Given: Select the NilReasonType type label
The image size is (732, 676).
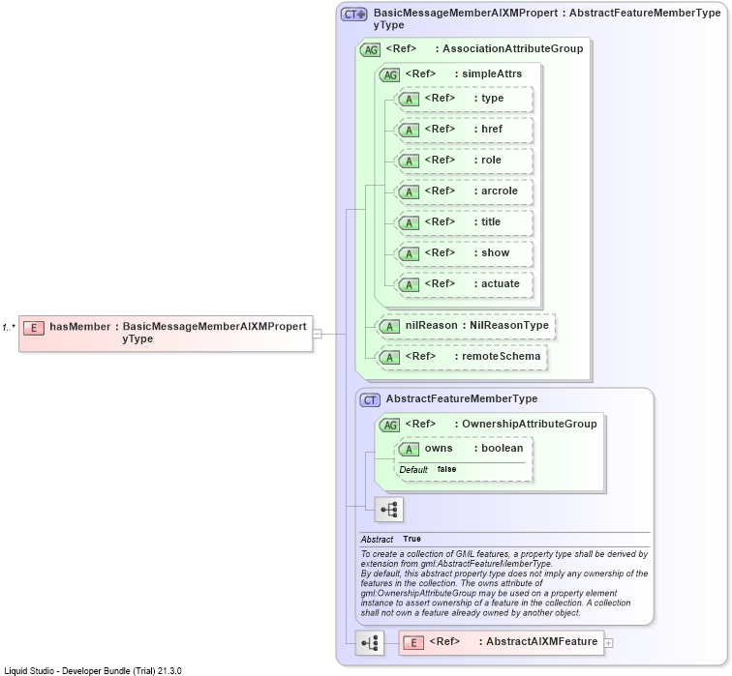Looking at the screenshot, I should (x=509, y=325).
